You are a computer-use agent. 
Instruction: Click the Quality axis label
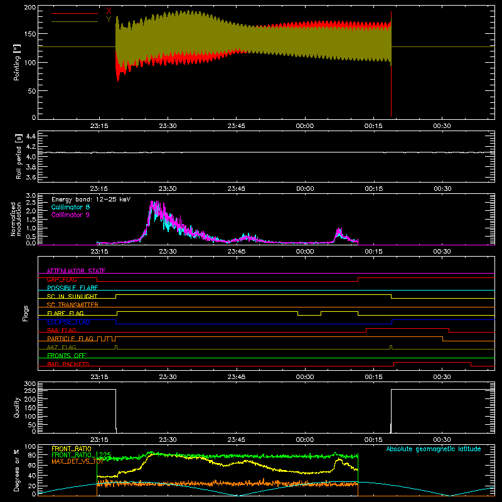pos(17,408)
